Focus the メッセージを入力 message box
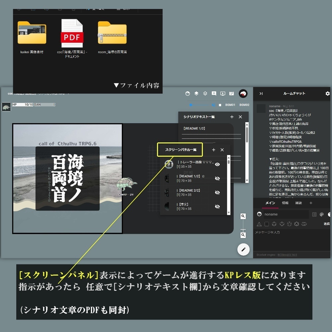332x332 pixels. (x=292, y=240)
